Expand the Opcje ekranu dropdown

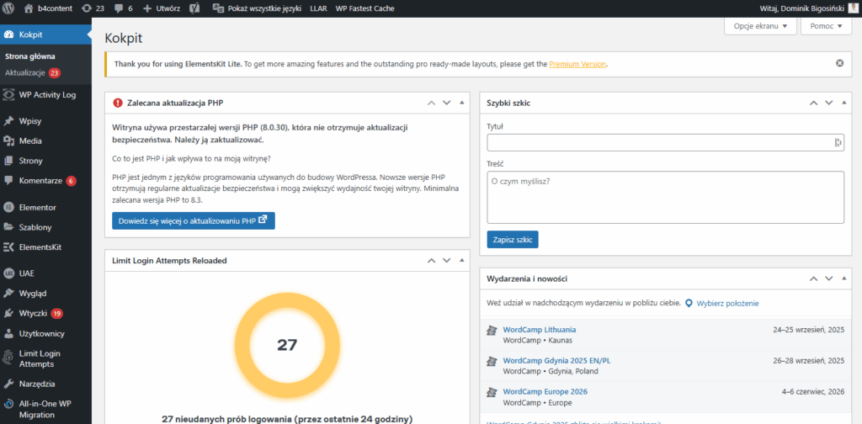759,26
